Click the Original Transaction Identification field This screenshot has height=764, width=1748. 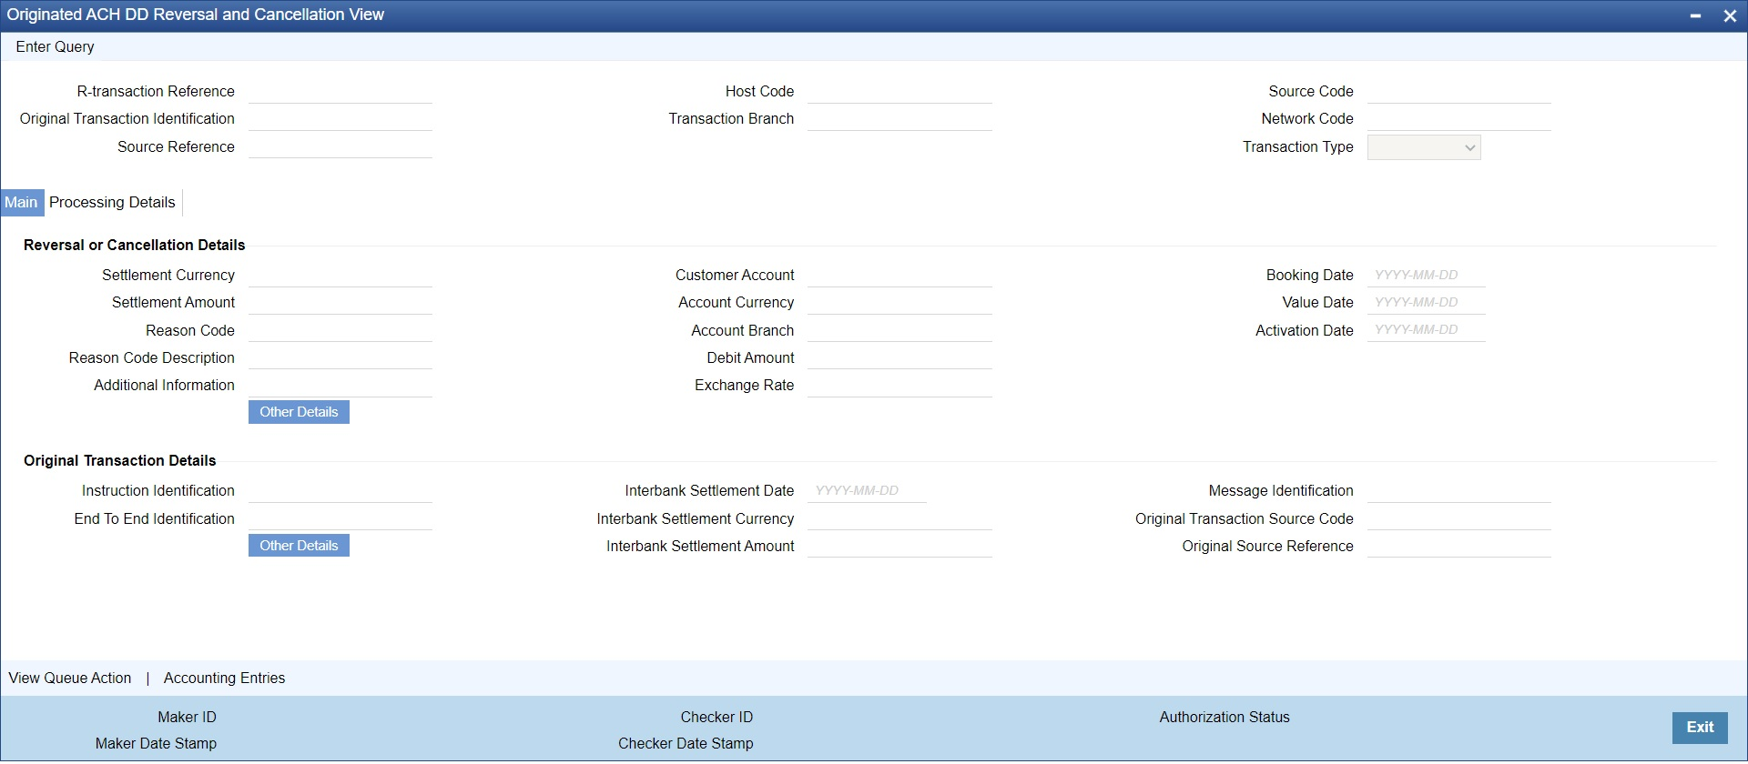[340, 119]
